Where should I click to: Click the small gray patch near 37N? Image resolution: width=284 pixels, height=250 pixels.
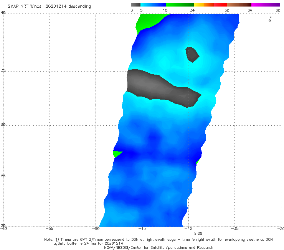click(x=192, y=55)
